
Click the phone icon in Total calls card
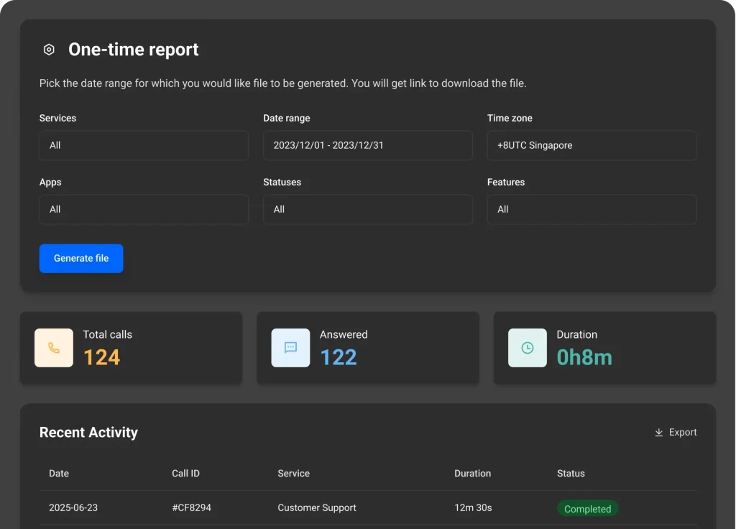[x=54, y=348]
